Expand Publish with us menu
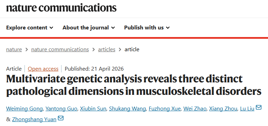Image resolution: width=268 pixels, height=126 pixels. (147, 27)
